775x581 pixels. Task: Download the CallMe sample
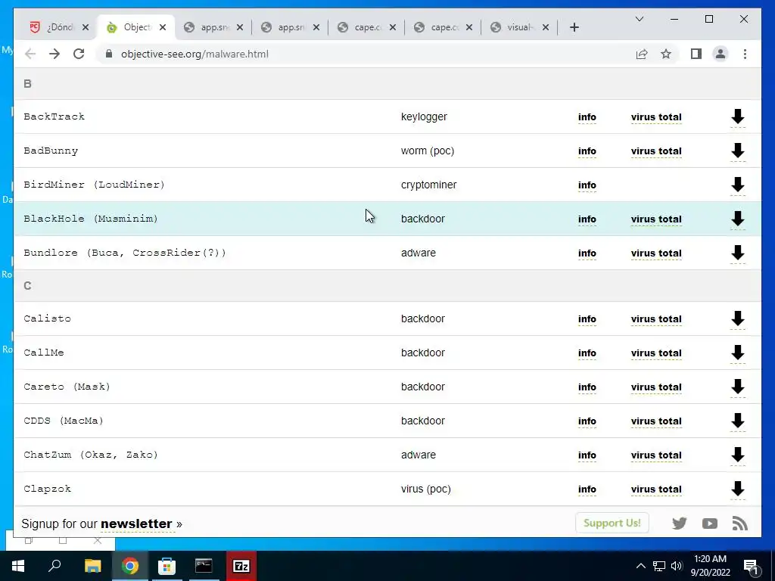tap(737, 353)
